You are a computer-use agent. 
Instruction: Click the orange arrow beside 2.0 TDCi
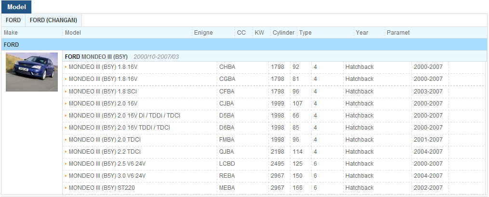pyautogui.click(x=66, y=140)
